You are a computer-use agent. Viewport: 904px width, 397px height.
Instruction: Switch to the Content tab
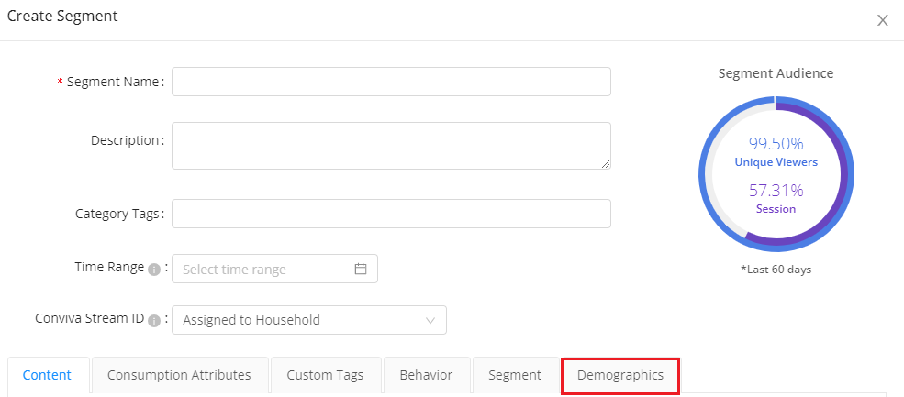[49, 376]
